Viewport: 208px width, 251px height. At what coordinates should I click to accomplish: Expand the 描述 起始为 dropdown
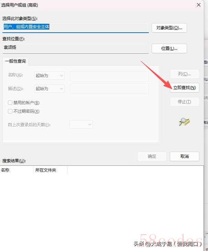(50, 88)
